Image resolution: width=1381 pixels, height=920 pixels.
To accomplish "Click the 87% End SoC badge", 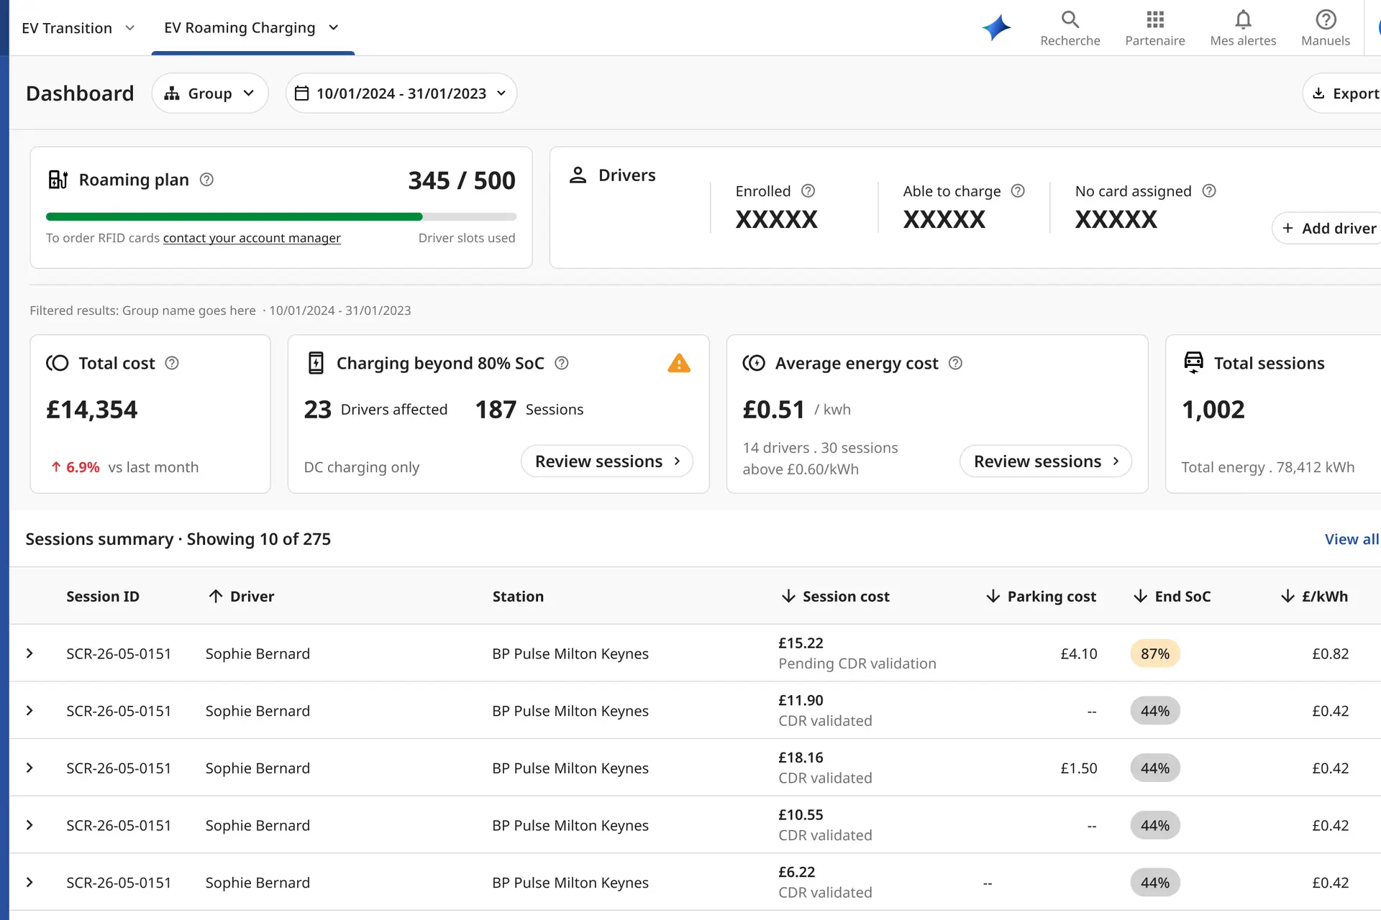I will point(1155,653).
